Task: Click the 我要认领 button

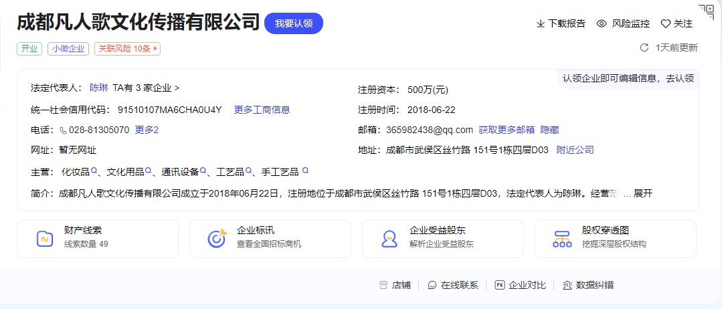Action: coord(294,23)
